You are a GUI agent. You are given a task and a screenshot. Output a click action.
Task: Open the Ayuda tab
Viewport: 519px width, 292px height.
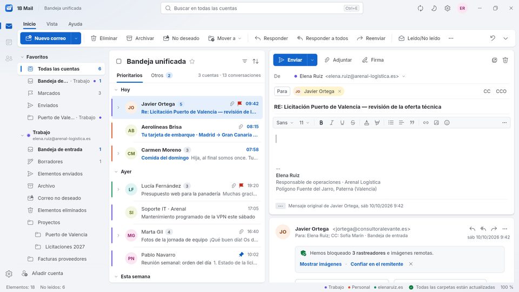click(x=75, y=24)
